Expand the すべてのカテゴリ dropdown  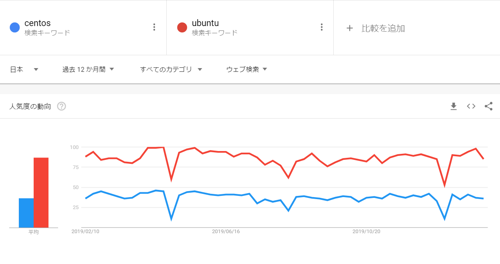click(x=171, y=69)
